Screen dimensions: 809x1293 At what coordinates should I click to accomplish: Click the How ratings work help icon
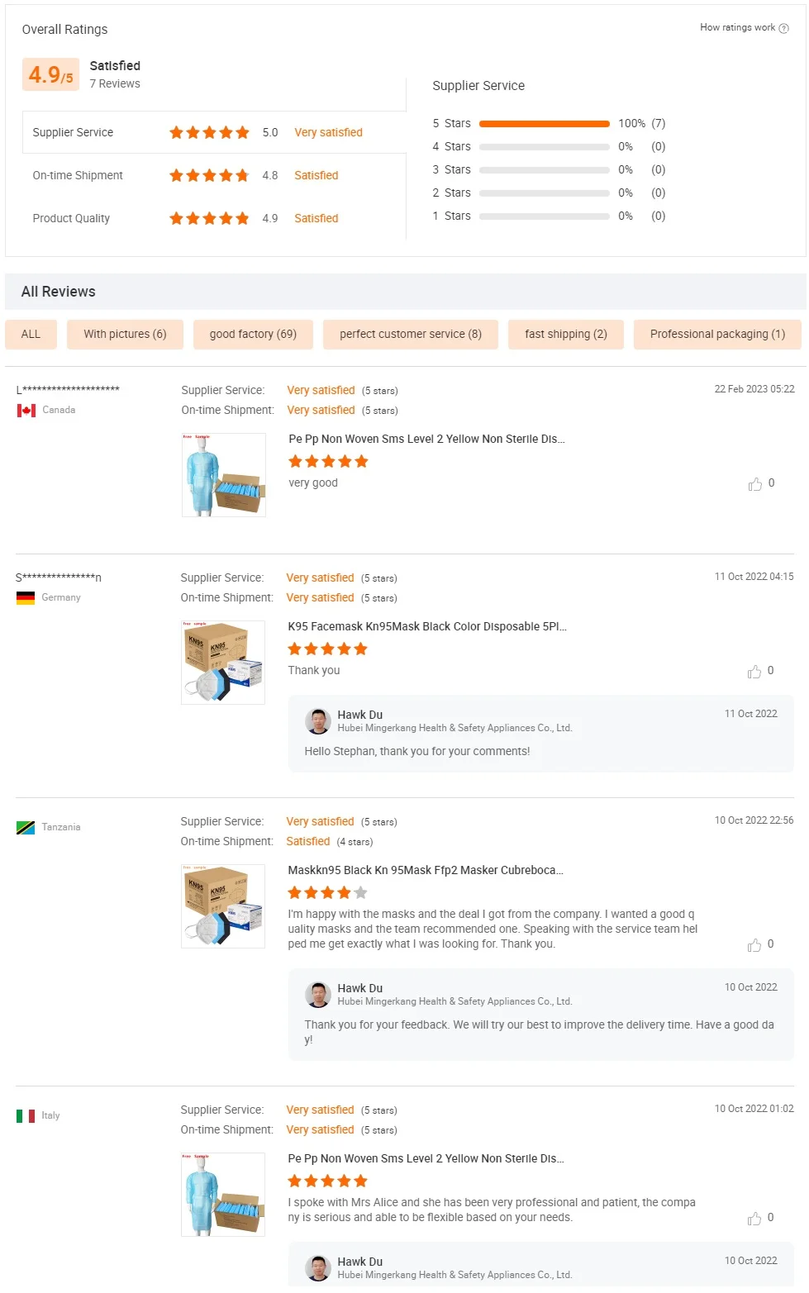pos(783,28)
